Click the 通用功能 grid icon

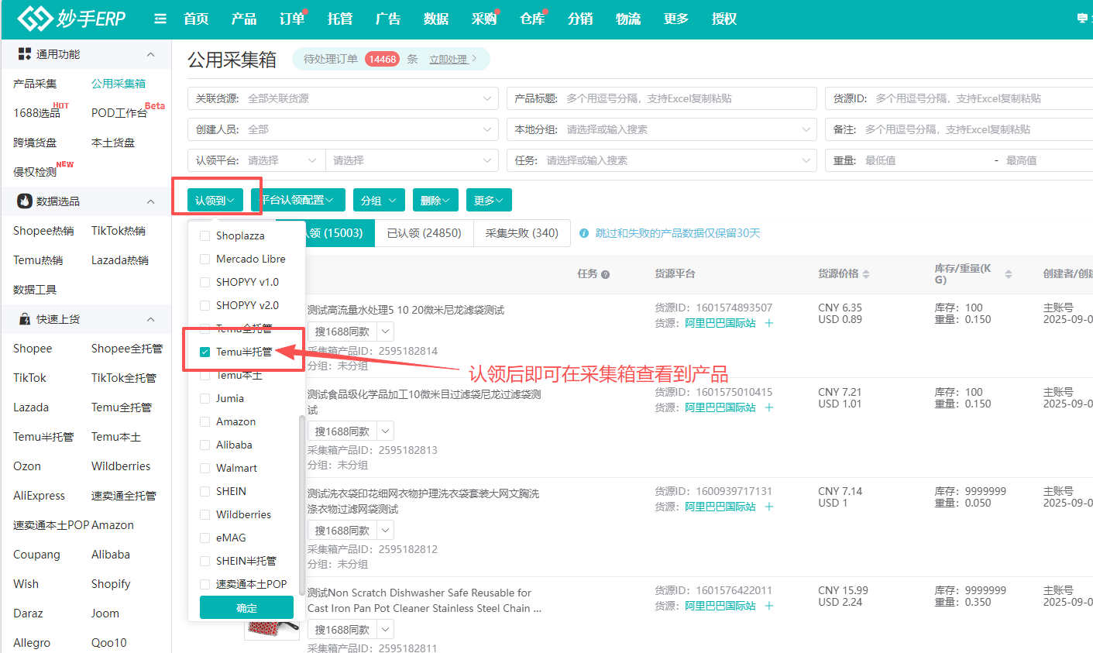click(24, 54)
